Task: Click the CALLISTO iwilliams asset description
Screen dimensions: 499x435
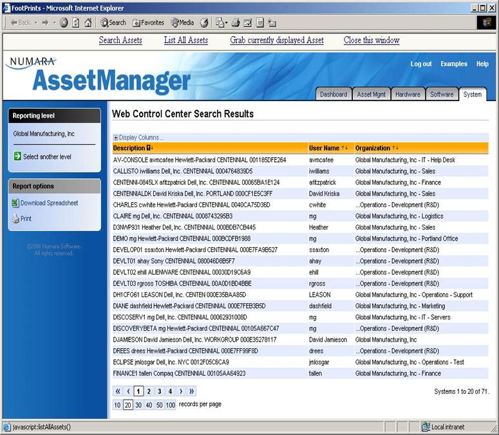Action: (x=183, y=171)
